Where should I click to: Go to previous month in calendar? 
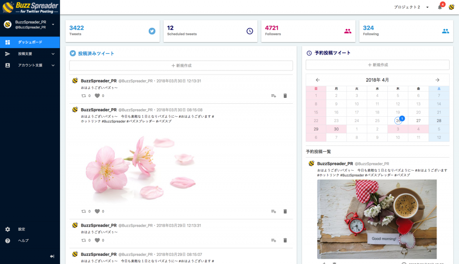[318, 80]
